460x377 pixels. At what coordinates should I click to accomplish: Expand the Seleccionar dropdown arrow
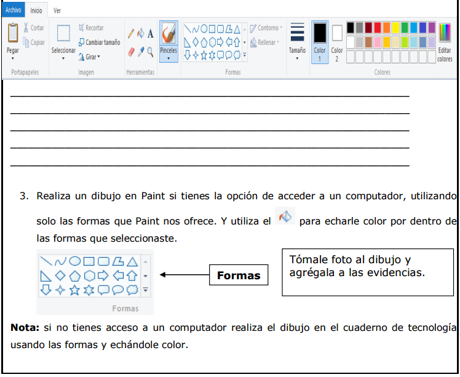pos(63,59)
